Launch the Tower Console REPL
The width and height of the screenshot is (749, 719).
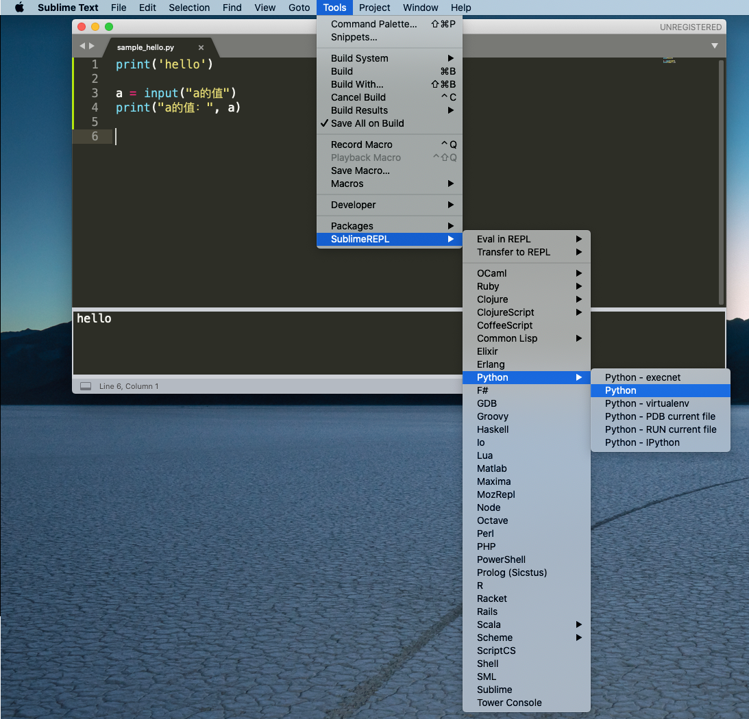(x=526, y=703)
